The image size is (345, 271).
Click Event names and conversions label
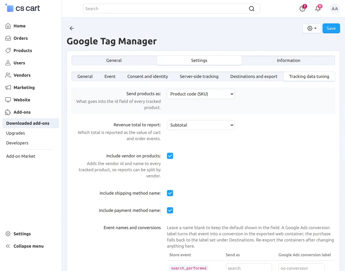(132, 228)
